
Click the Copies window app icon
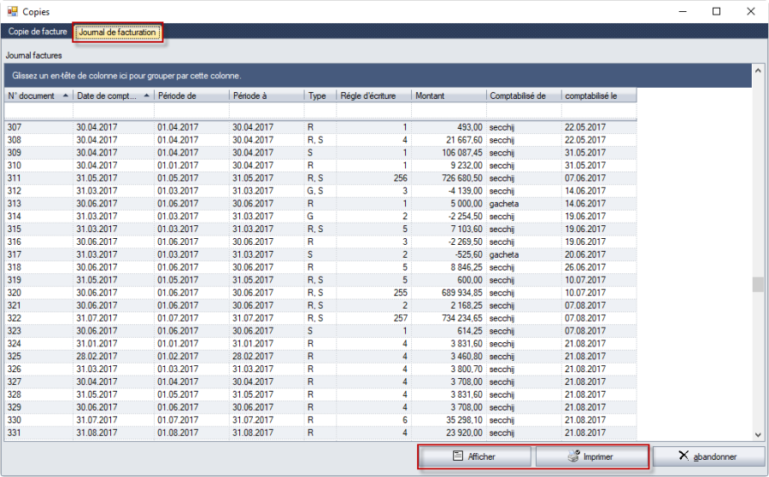12,11
